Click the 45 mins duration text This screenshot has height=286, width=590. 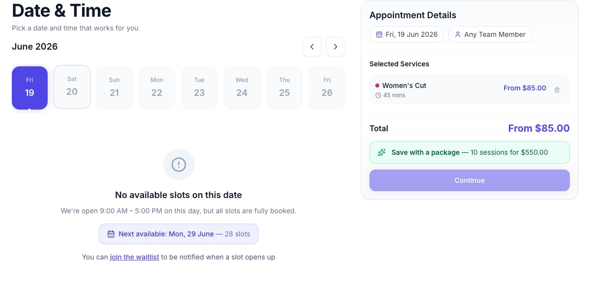click(x=394, y=95)
